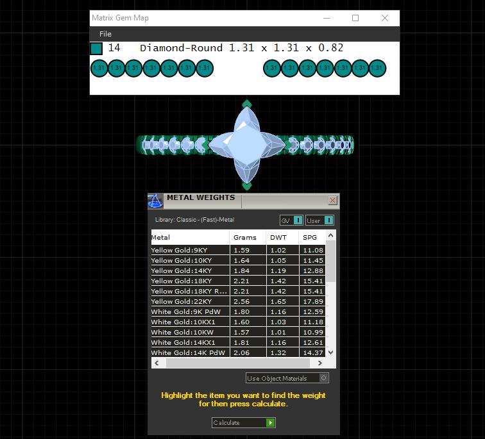Click the Metal Weights scale icon
This screenshot has height=439, width=485.
click(x=155, y=201)
